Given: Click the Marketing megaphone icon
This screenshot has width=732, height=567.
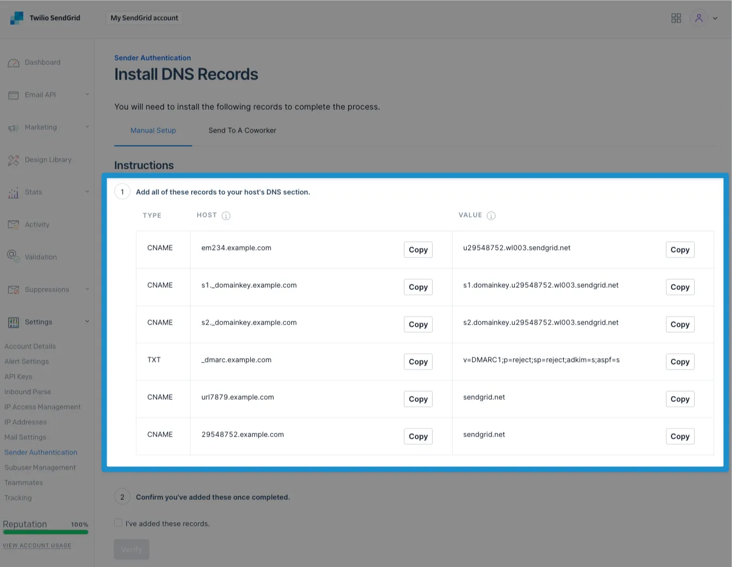Looking at the screenshot, I should coord(14,128).
